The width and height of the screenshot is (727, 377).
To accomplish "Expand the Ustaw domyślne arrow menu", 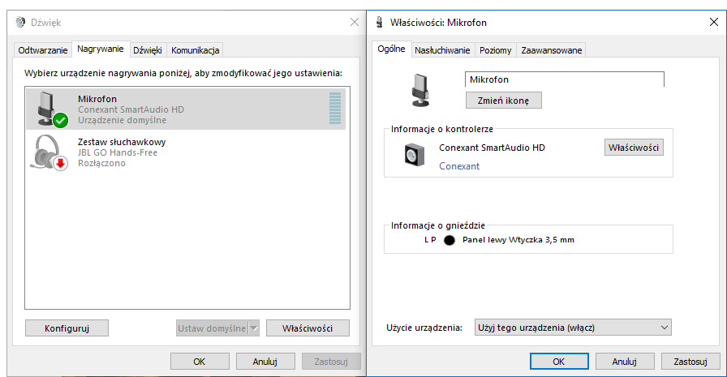I will [253, 328].
